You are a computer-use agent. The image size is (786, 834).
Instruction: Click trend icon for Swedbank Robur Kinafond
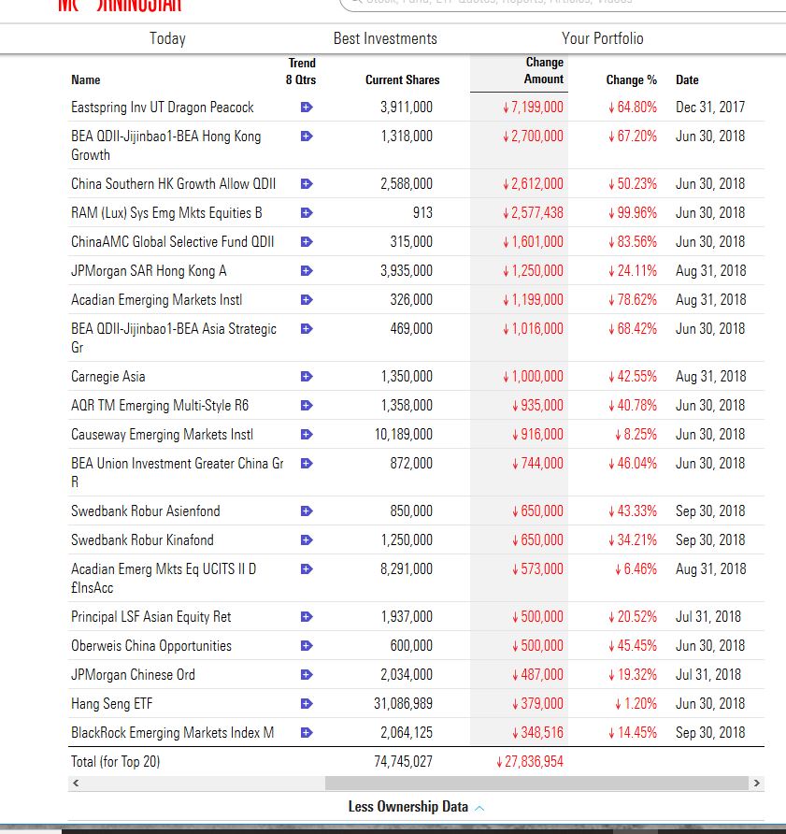306,540
